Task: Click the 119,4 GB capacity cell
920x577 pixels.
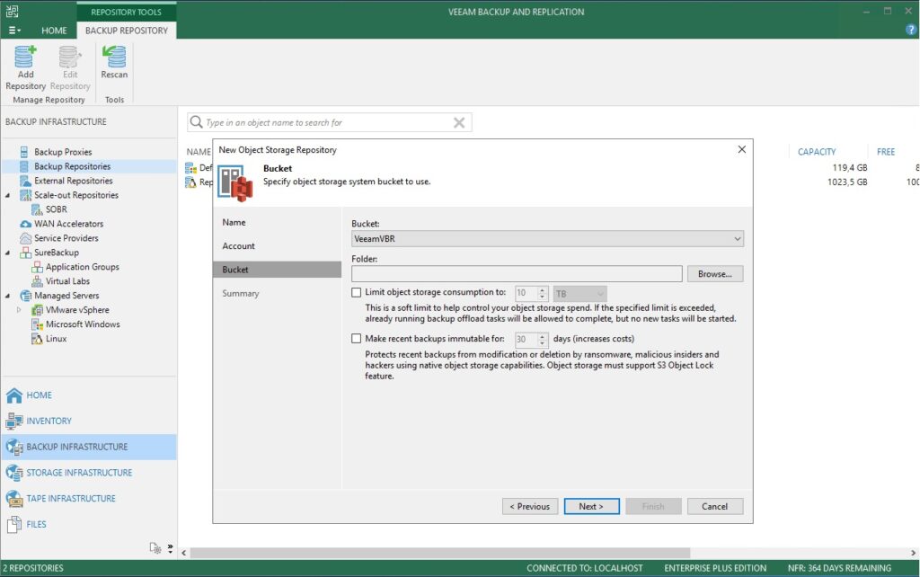Action: (x=850, y=168)
